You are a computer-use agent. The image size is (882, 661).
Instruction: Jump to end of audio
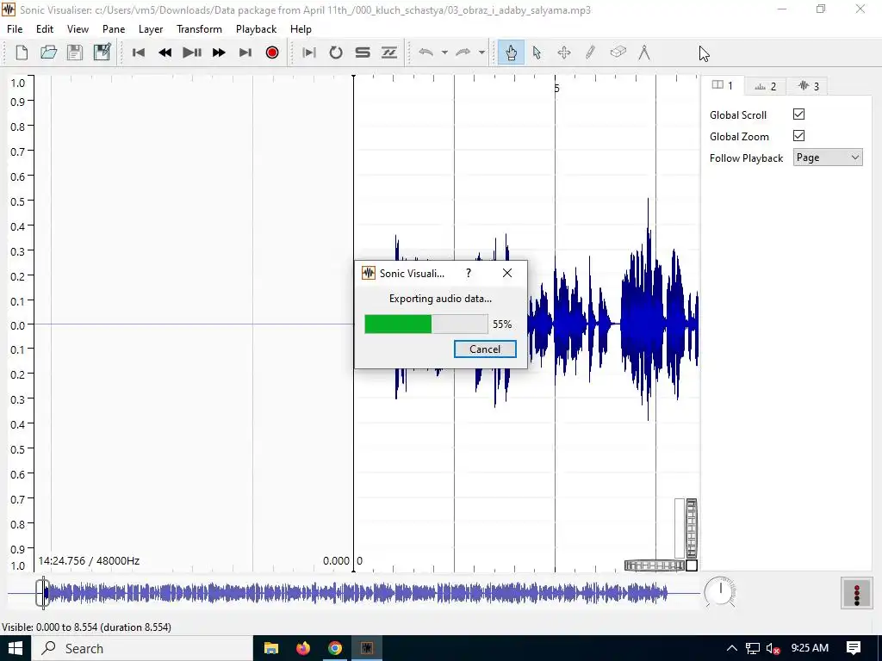coord(245,53)
